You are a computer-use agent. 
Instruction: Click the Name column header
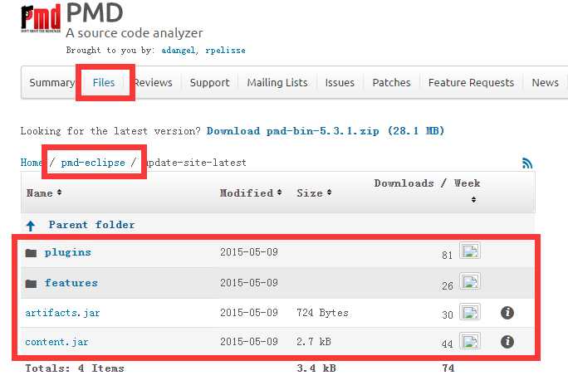pos(40,193)
